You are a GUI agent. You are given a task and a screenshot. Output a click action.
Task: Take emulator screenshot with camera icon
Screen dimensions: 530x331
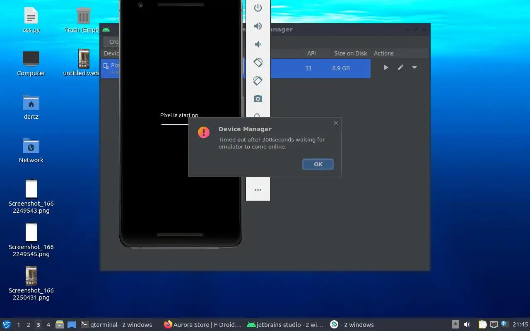(258, 98)
